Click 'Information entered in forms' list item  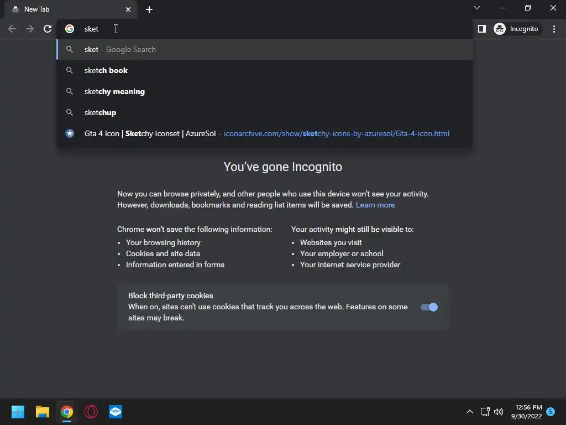(x=175, y=265)
